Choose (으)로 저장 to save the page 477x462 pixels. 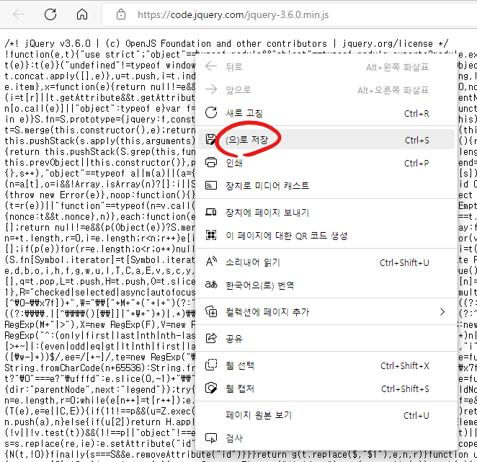click(x=326, y=139)
